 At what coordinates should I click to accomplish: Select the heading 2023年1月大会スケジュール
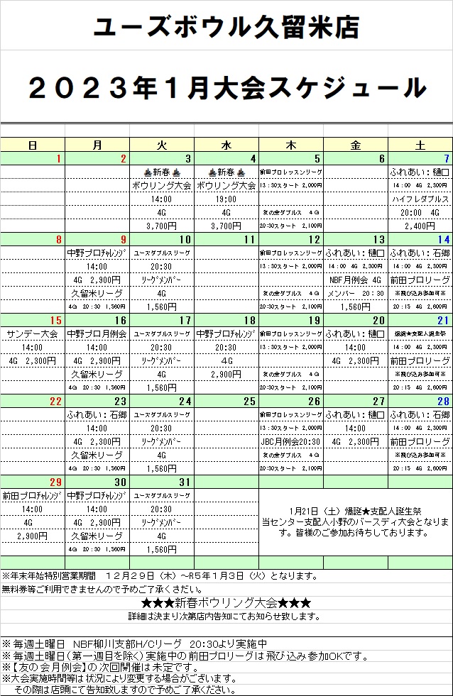coord(227,88)
